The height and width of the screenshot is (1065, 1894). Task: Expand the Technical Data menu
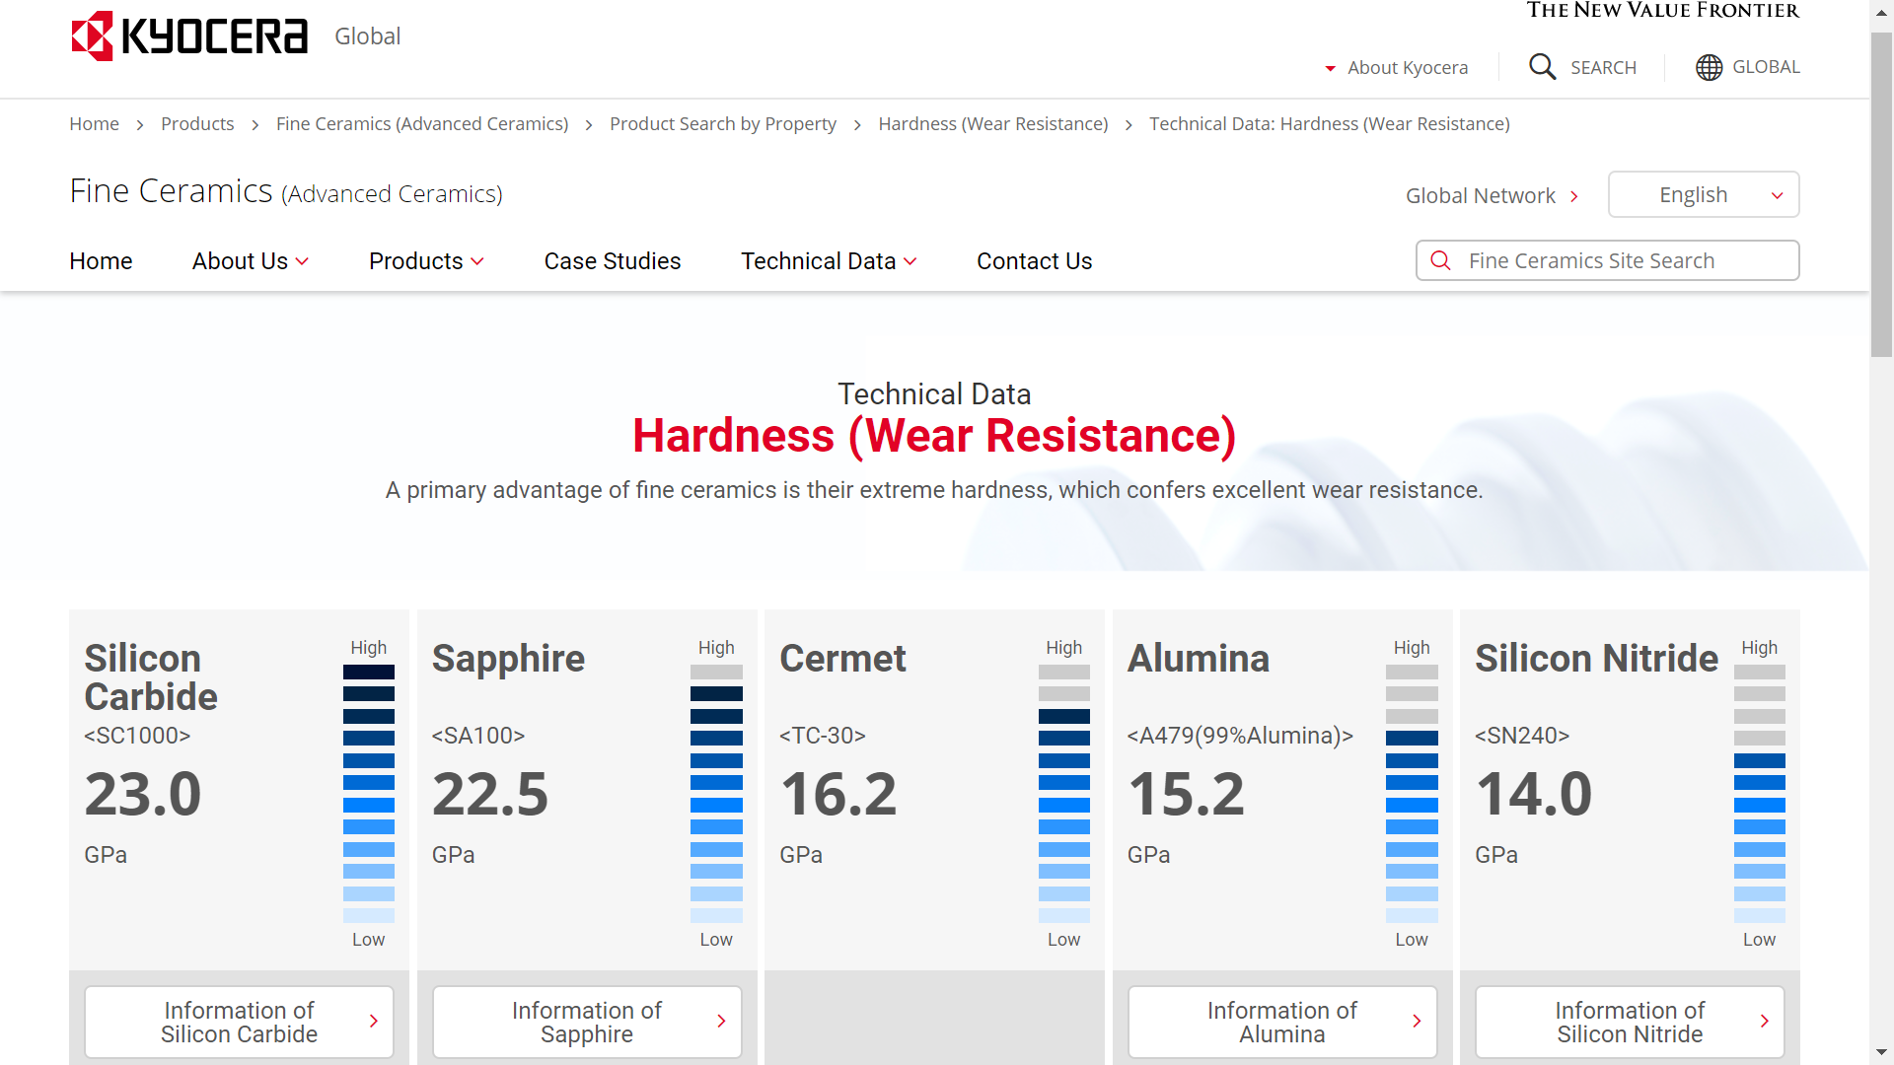(829, 261)
